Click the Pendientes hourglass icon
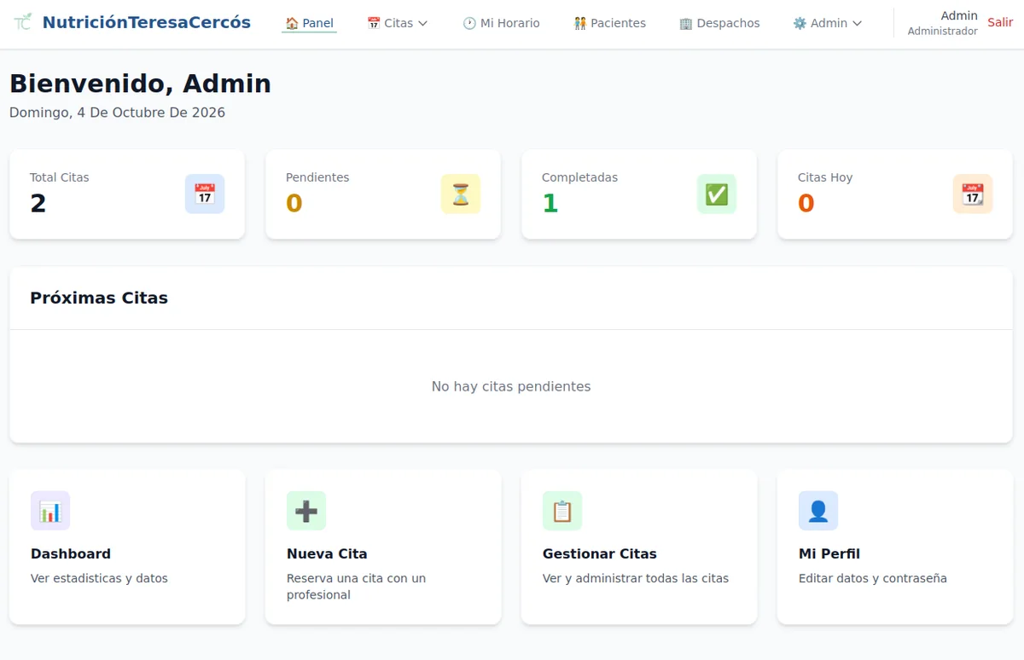Viewport: 1024px width, 660px height. (x=461, y=194)
